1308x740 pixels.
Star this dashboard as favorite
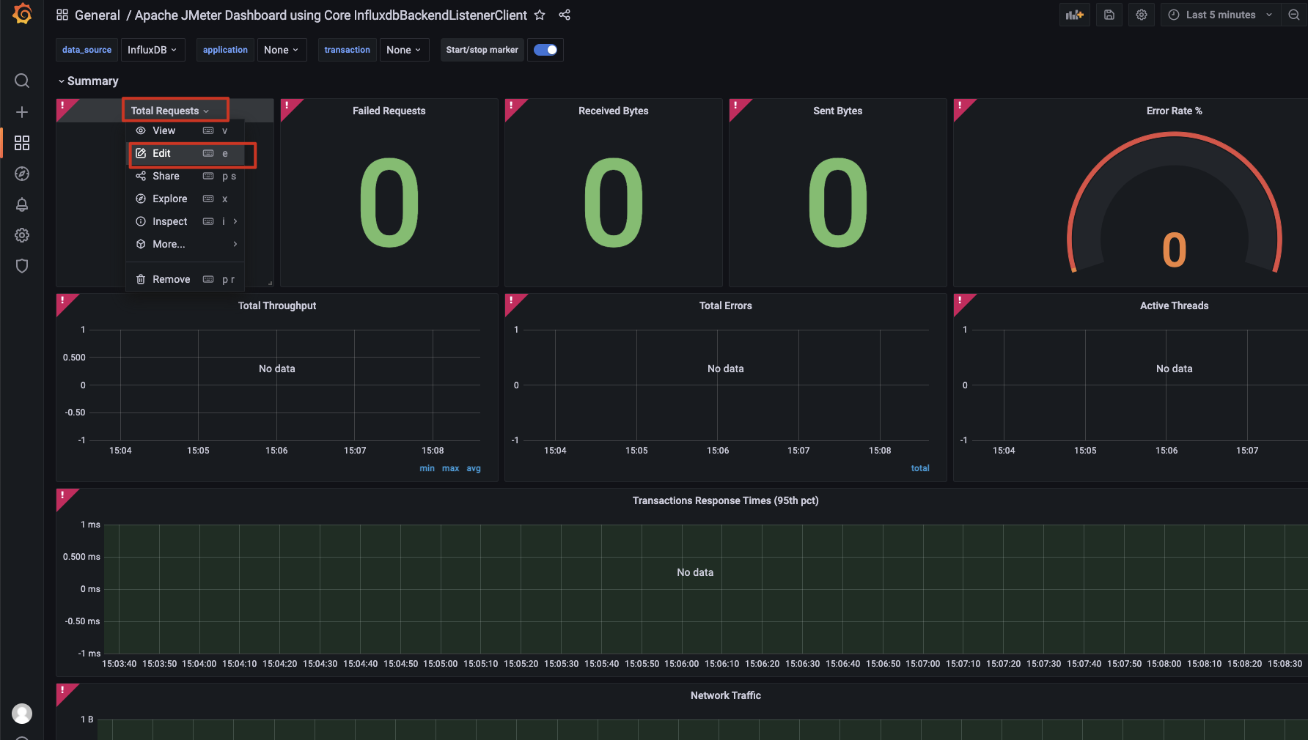(x=540, y=15)
